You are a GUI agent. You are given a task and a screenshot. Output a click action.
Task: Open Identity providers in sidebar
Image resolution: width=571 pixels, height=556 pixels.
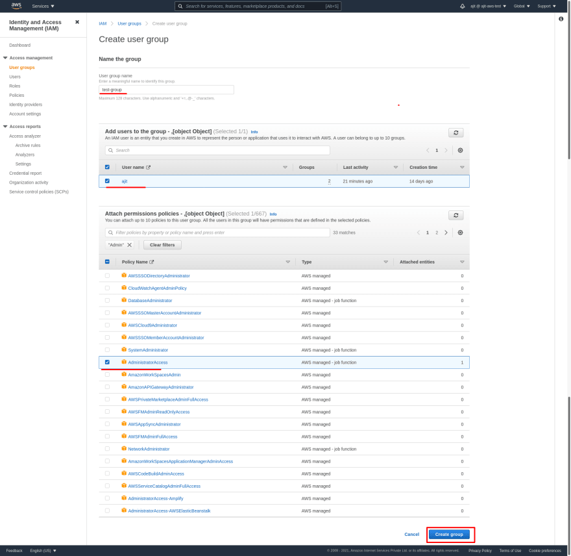(x=25, y=105)
